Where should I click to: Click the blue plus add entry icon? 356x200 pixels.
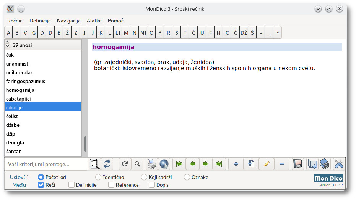coord(236,164)
